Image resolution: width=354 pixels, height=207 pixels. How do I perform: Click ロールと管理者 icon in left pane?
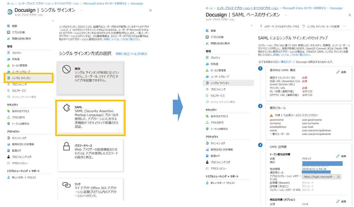click(x=9, y=65)
